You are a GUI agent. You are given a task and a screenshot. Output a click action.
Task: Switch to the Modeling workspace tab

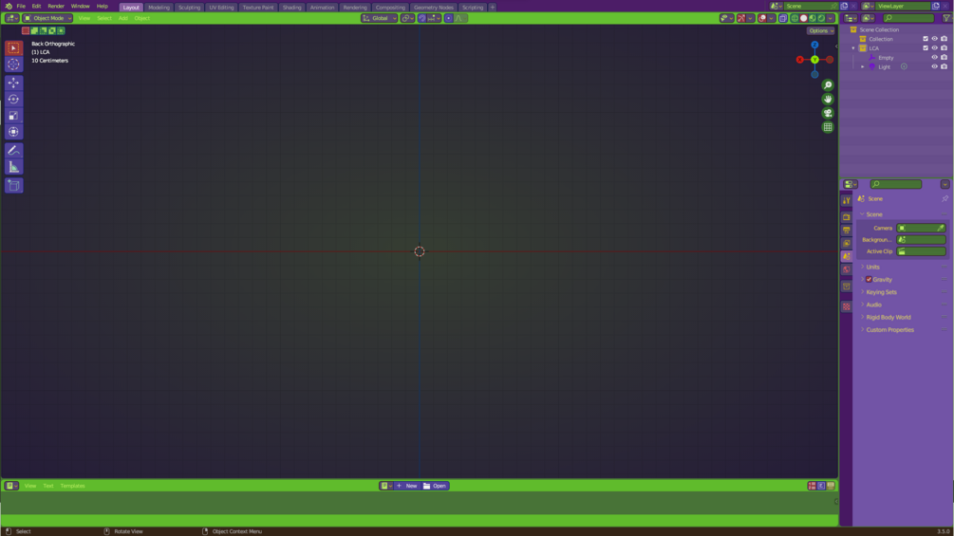pyautogui.click(x=159, y=8)
